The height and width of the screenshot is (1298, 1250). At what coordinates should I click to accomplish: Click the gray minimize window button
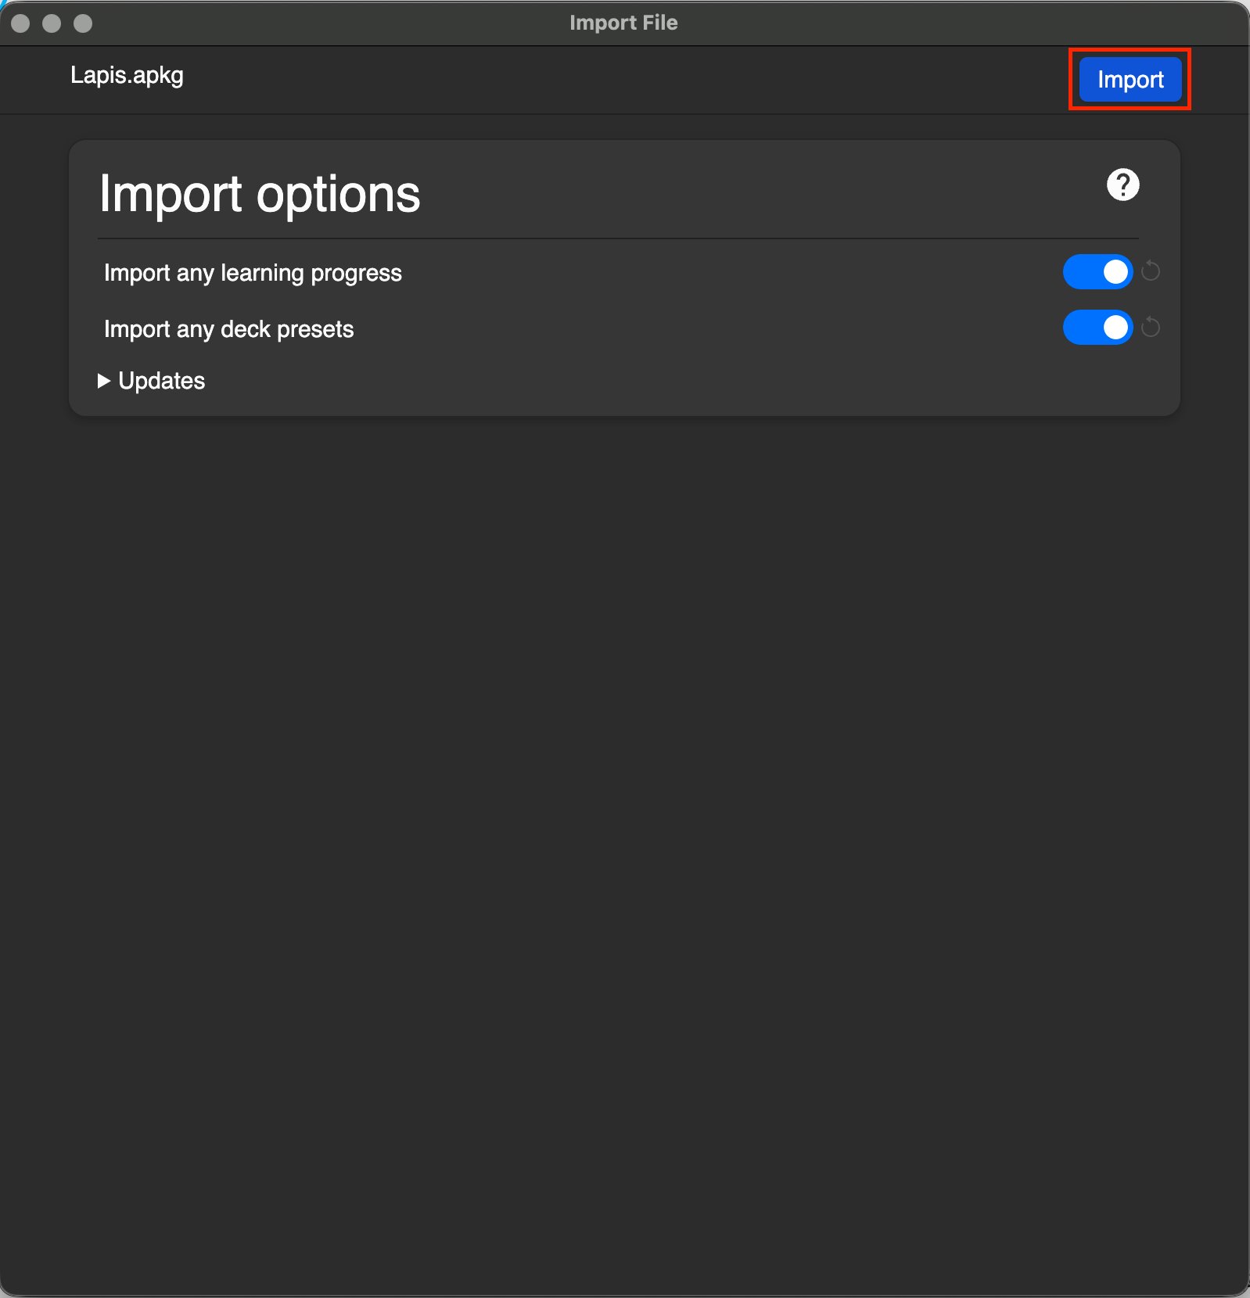[52, 23]
